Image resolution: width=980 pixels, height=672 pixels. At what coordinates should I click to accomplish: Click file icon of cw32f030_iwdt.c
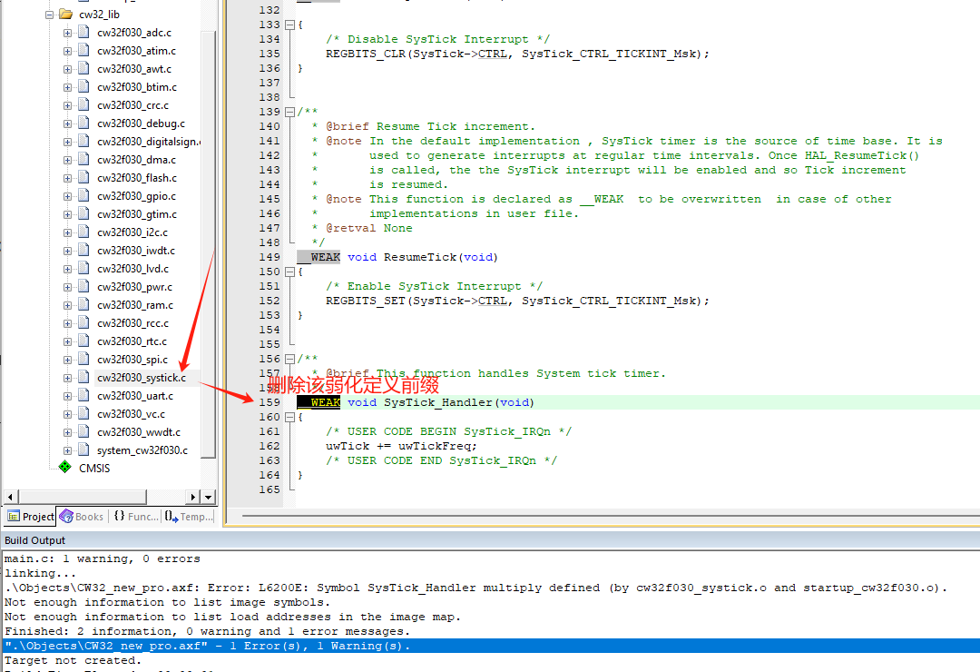coord(83,250)
